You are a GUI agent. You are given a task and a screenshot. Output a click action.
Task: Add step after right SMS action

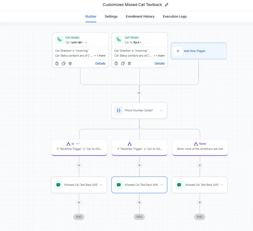[200, 202]
